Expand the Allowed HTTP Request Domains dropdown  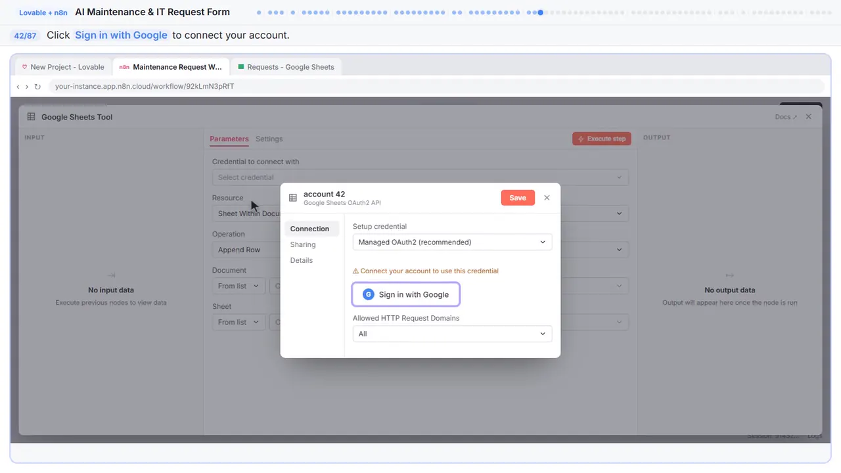pos(452,334)
